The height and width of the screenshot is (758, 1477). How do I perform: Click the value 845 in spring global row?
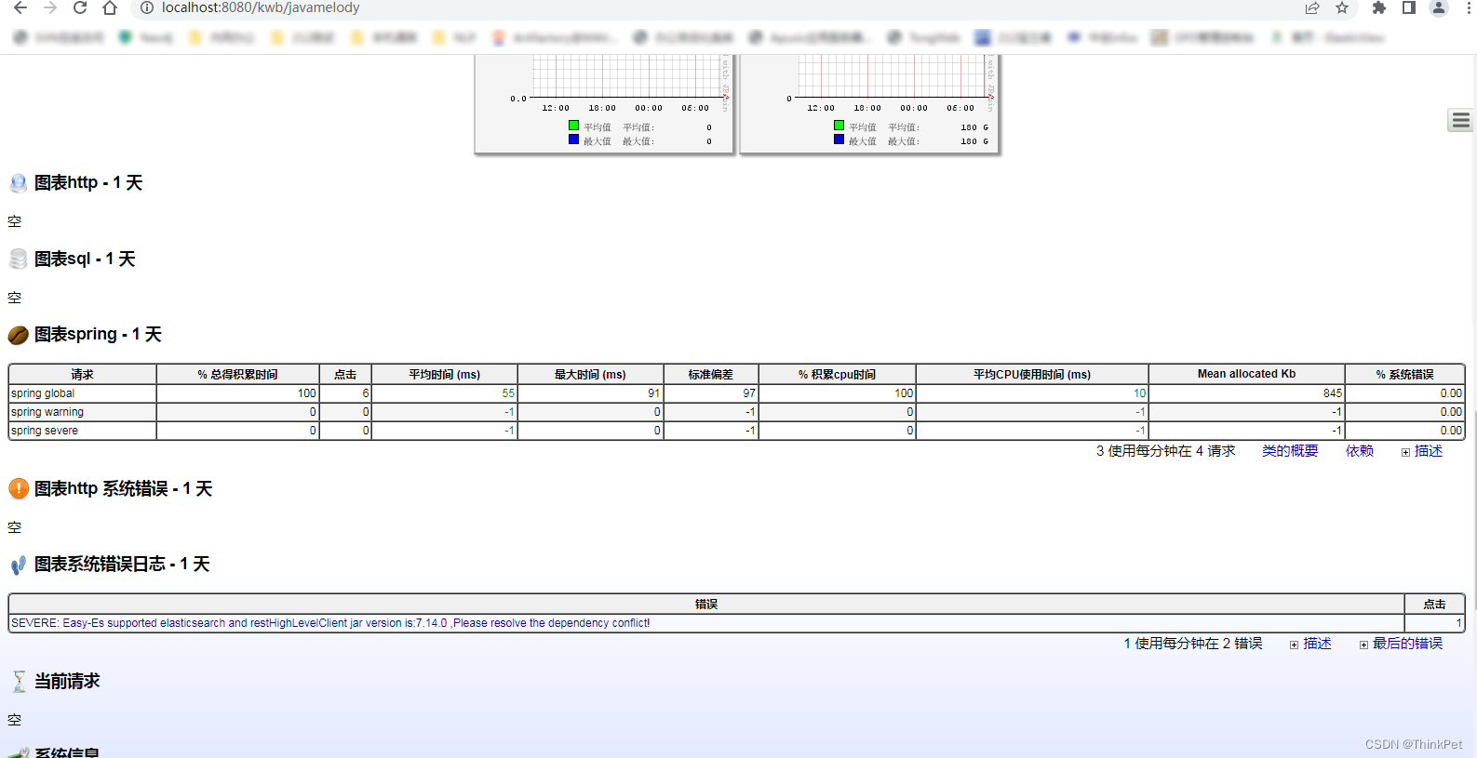pyautogui.click(x=1333, y=393)
